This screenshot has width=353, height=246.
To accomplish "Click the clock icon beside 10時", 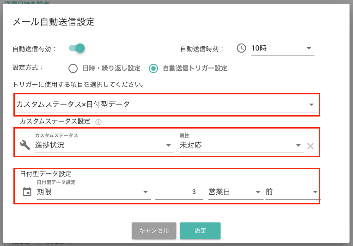I will point(241,48).
